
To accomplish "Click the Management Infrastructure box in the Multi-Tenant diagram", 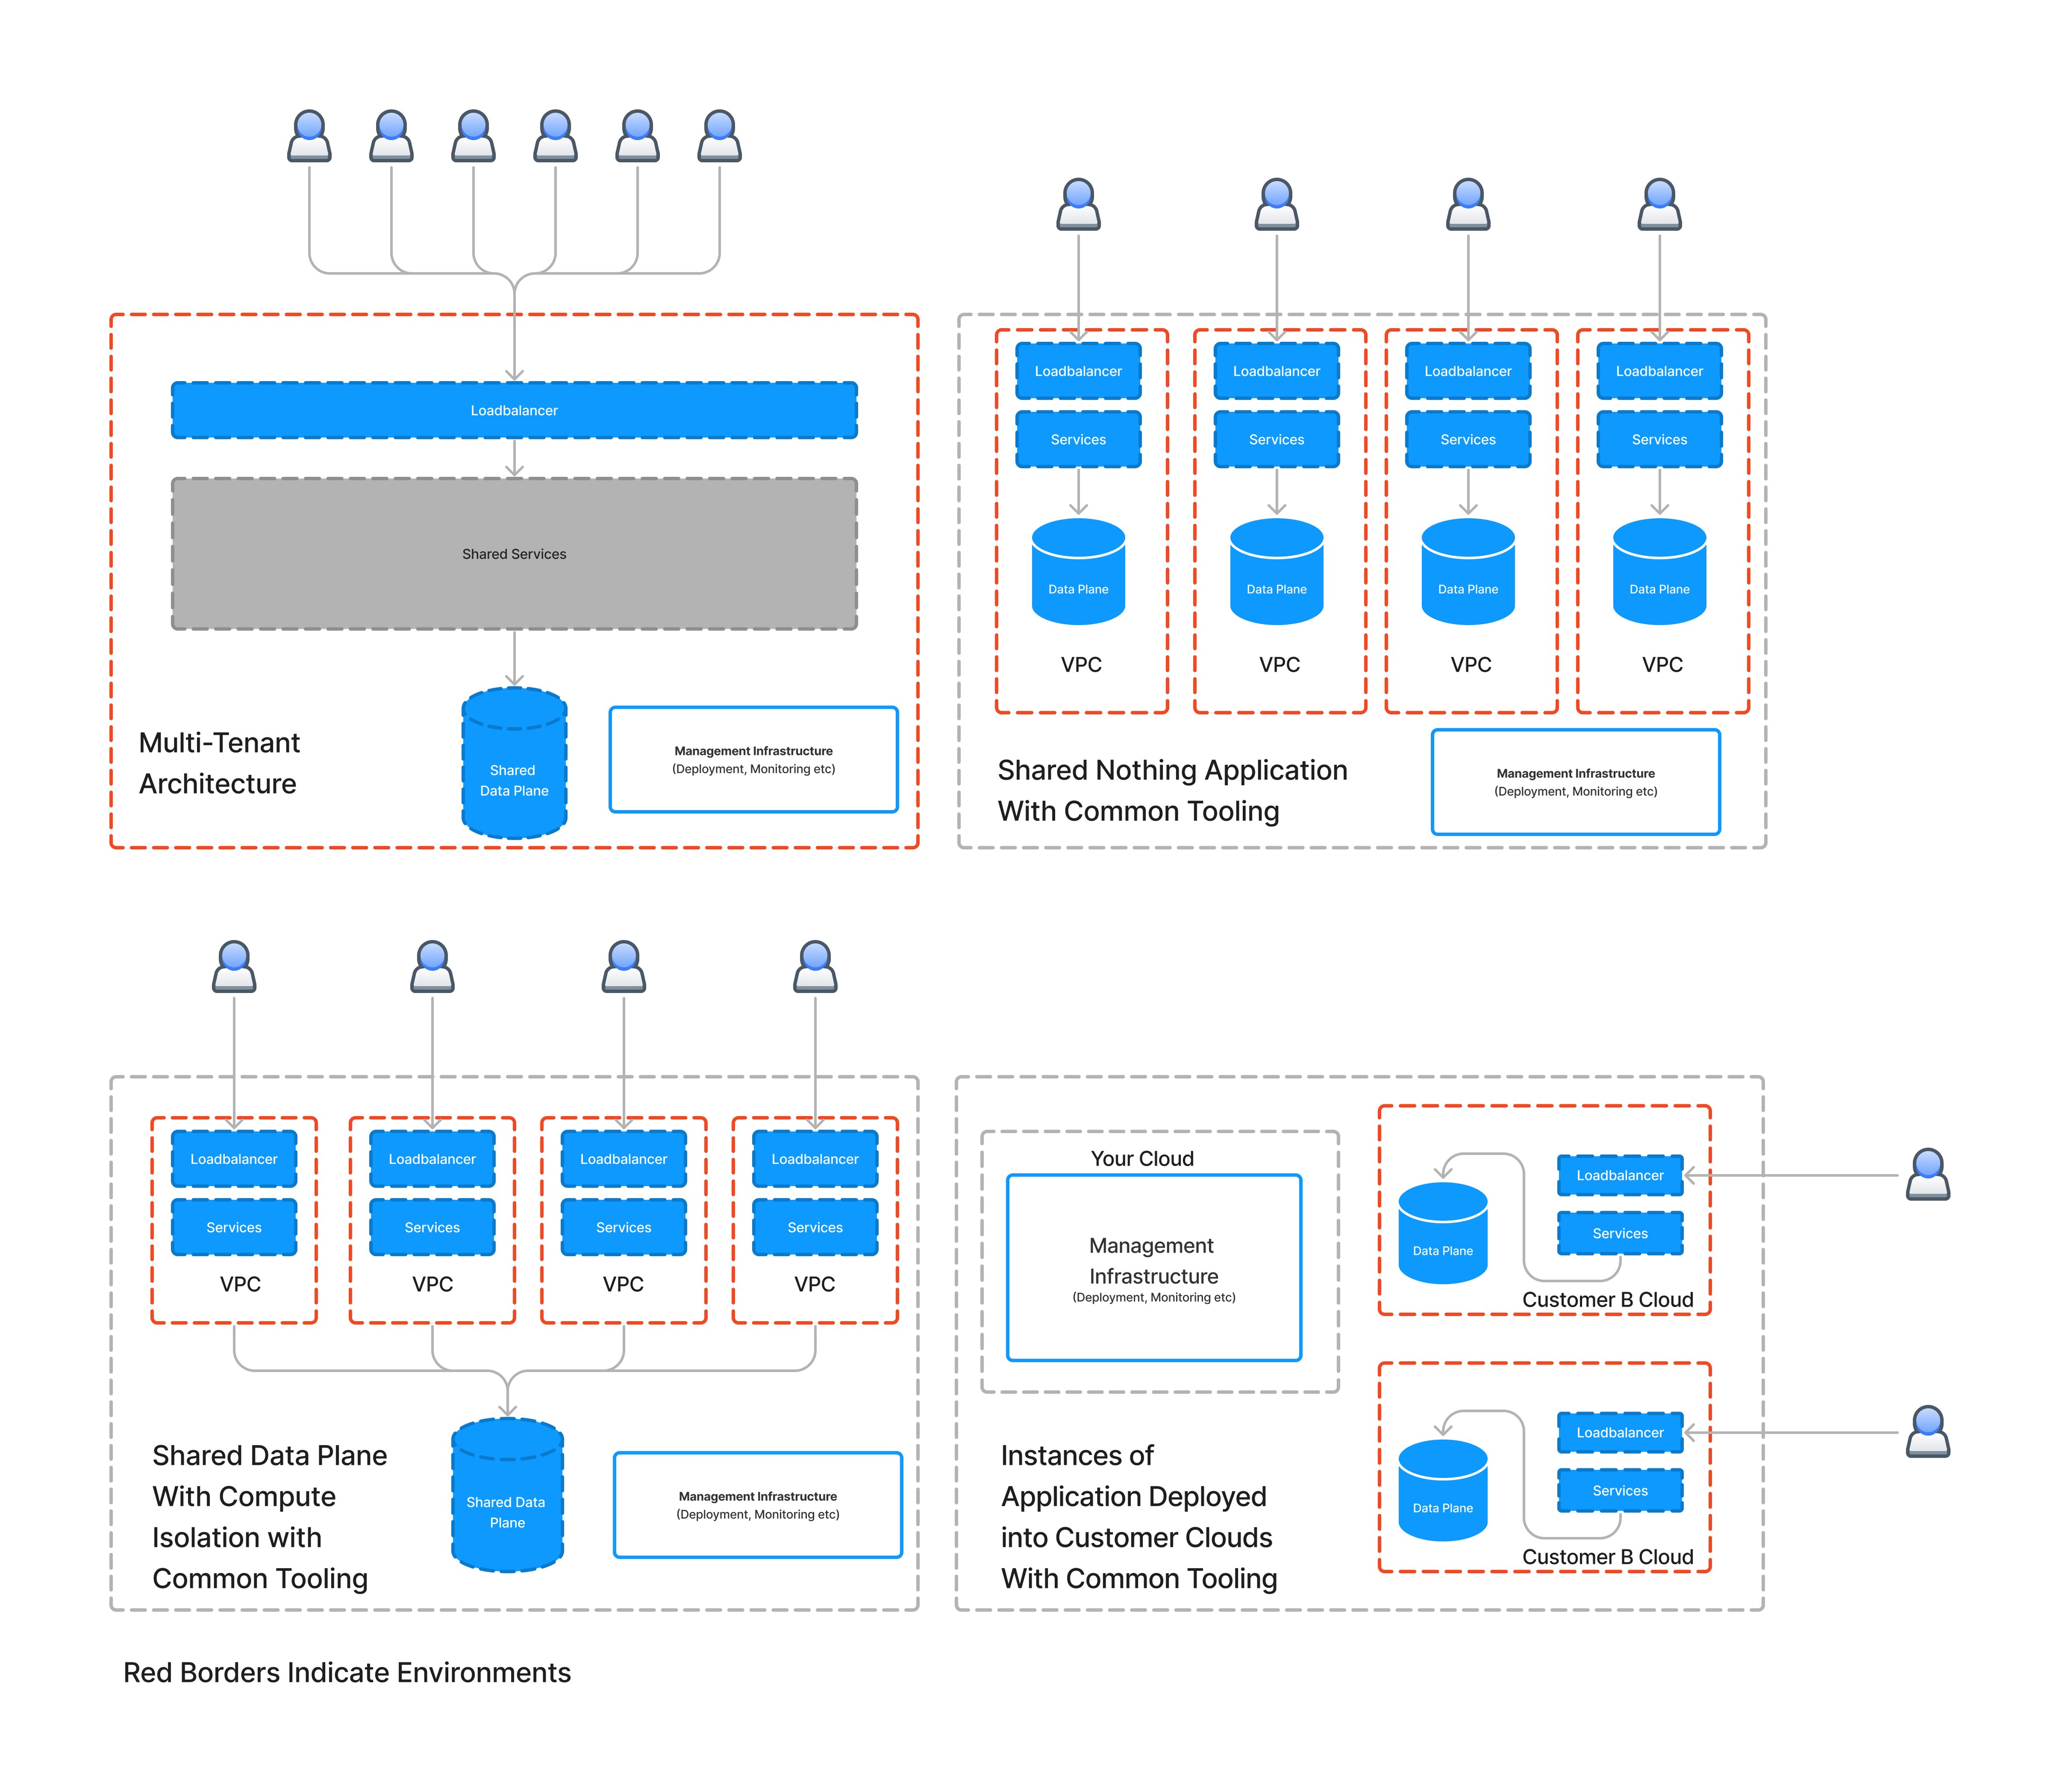I will click(x=753, y=760).
